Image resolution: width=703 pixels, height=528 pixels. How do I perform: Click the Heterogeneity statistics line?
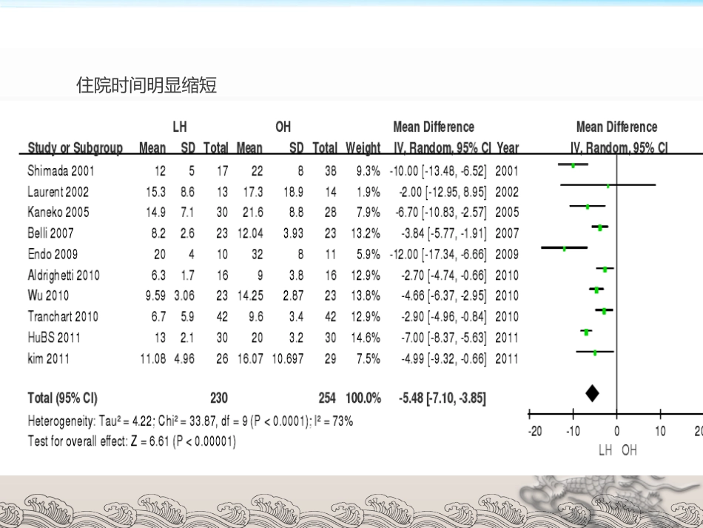pos(190,421)
